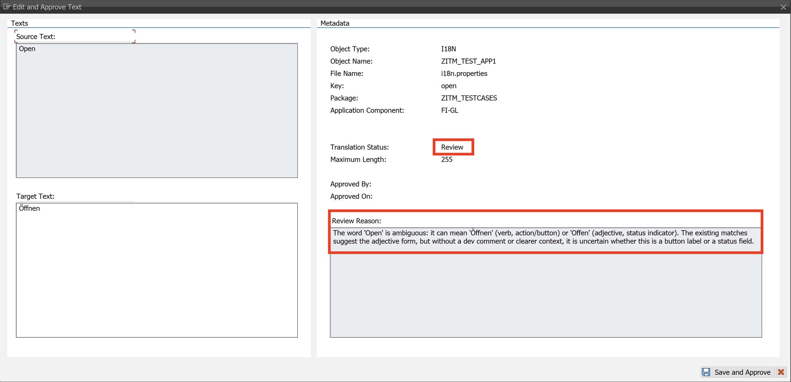Click the Review Reason label

pos(356,221)
